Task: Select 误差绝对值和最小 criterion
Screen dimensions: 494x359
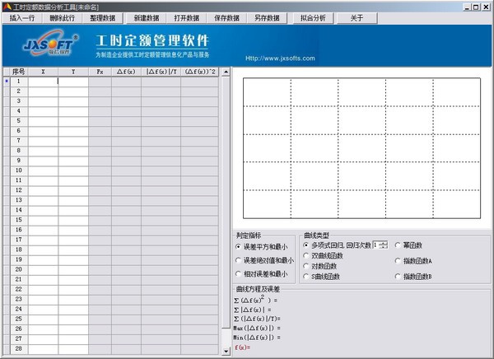Action: click(x=264, y=260)
